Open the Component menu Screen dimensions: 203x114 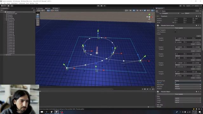22,3
